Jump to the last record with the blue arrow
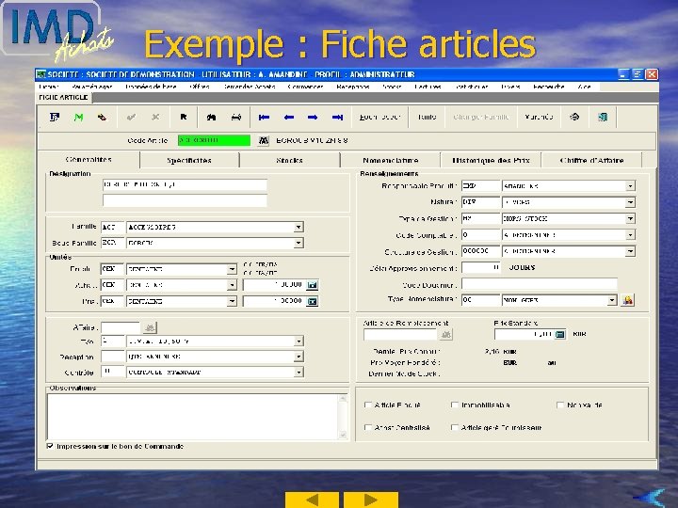This screenshot has height=508, width=678. [338, 117]
